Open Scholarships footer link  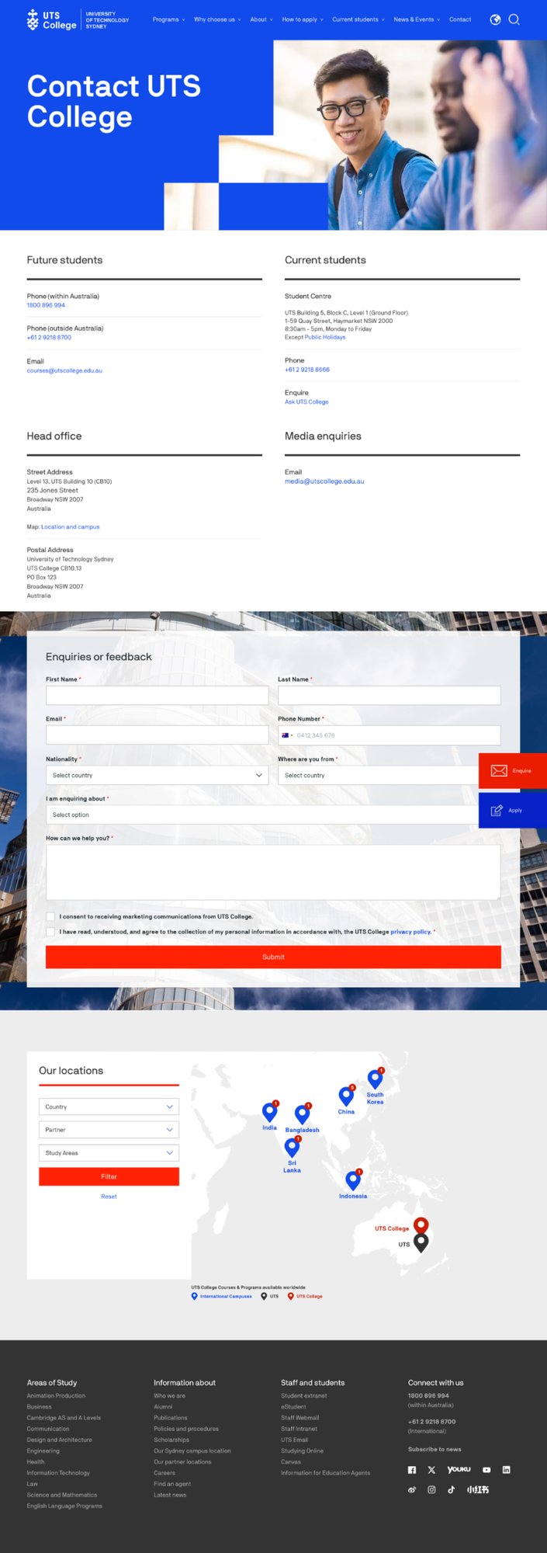[171, 1440]
